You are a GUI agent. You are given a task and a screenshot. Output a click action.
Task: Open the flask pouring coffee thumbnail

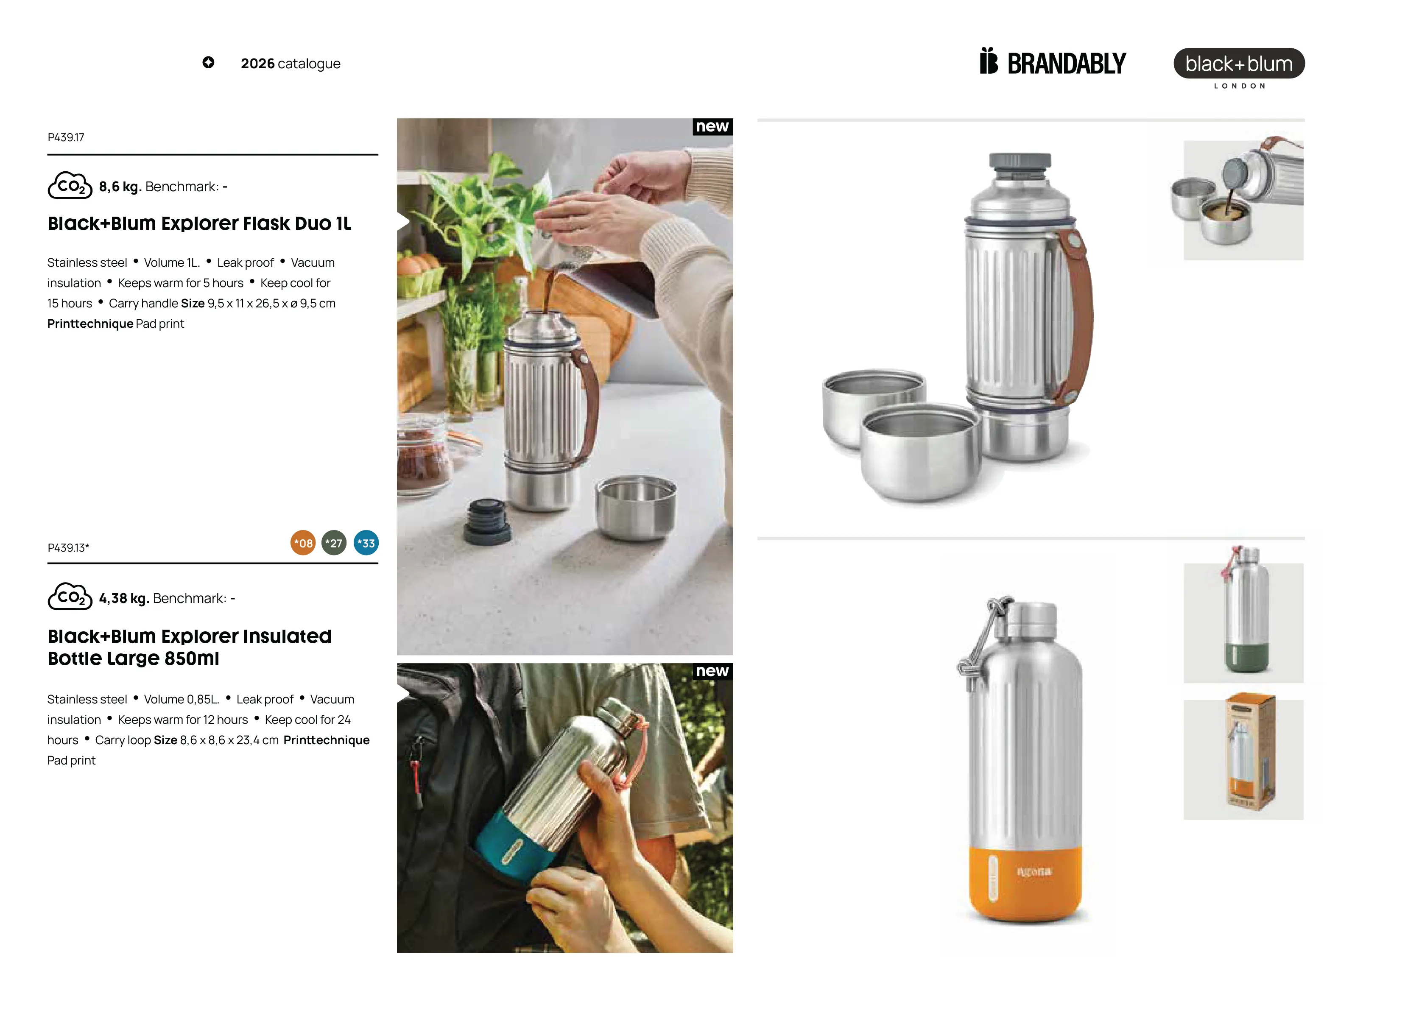coord(1243,199)
